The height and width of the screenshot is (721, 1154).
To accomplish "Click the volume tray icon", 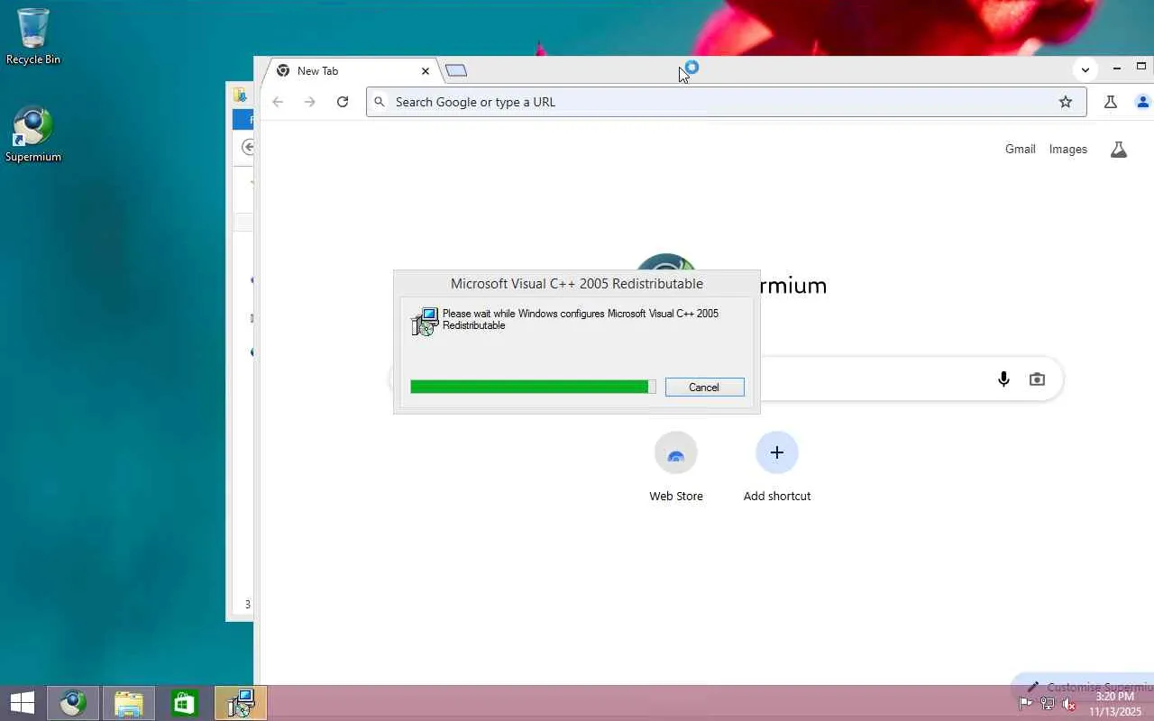I will click(x=1069, y=704).
